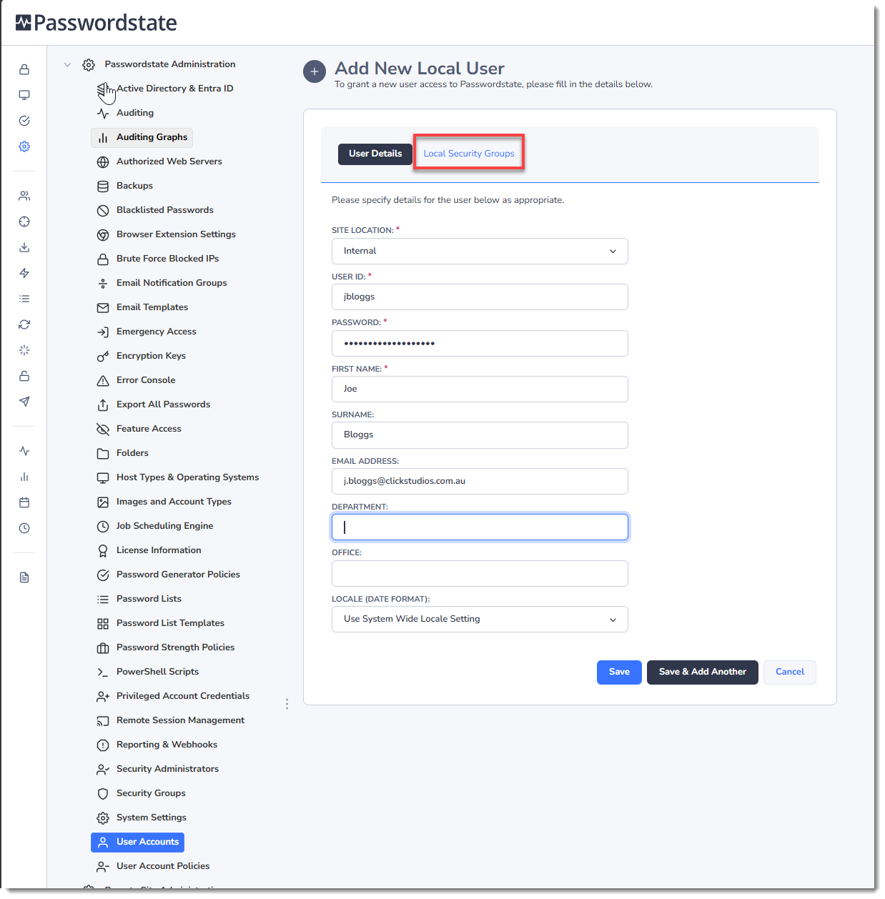
Task: Click the calendar icon in left rail
Action: point(24,502)
